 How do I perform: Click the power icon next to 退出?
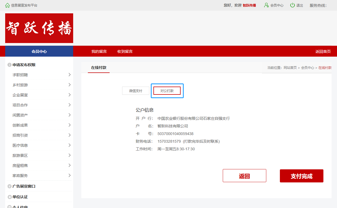(292, 5)
